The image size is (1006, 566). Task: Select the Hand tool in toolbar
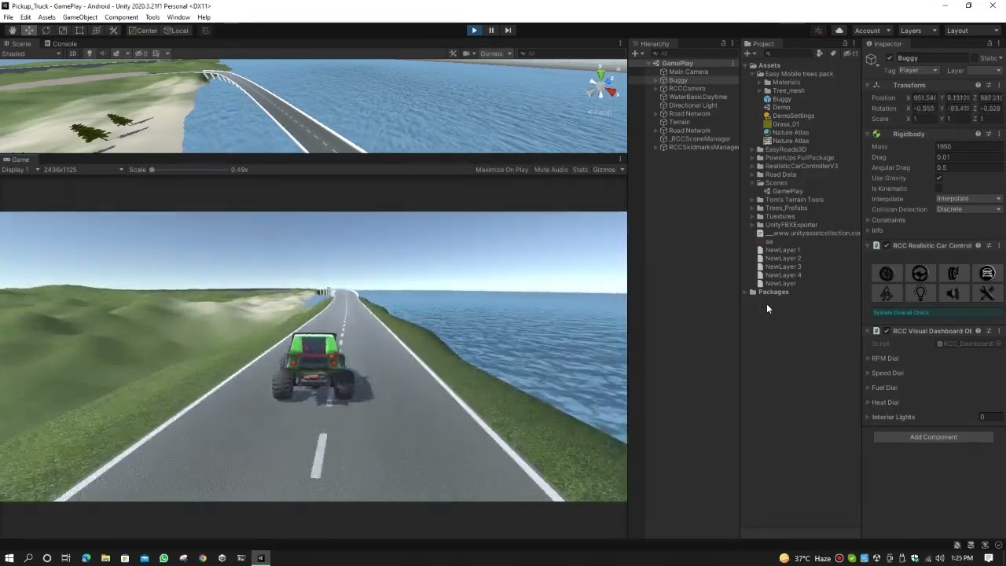pos(12,31)
